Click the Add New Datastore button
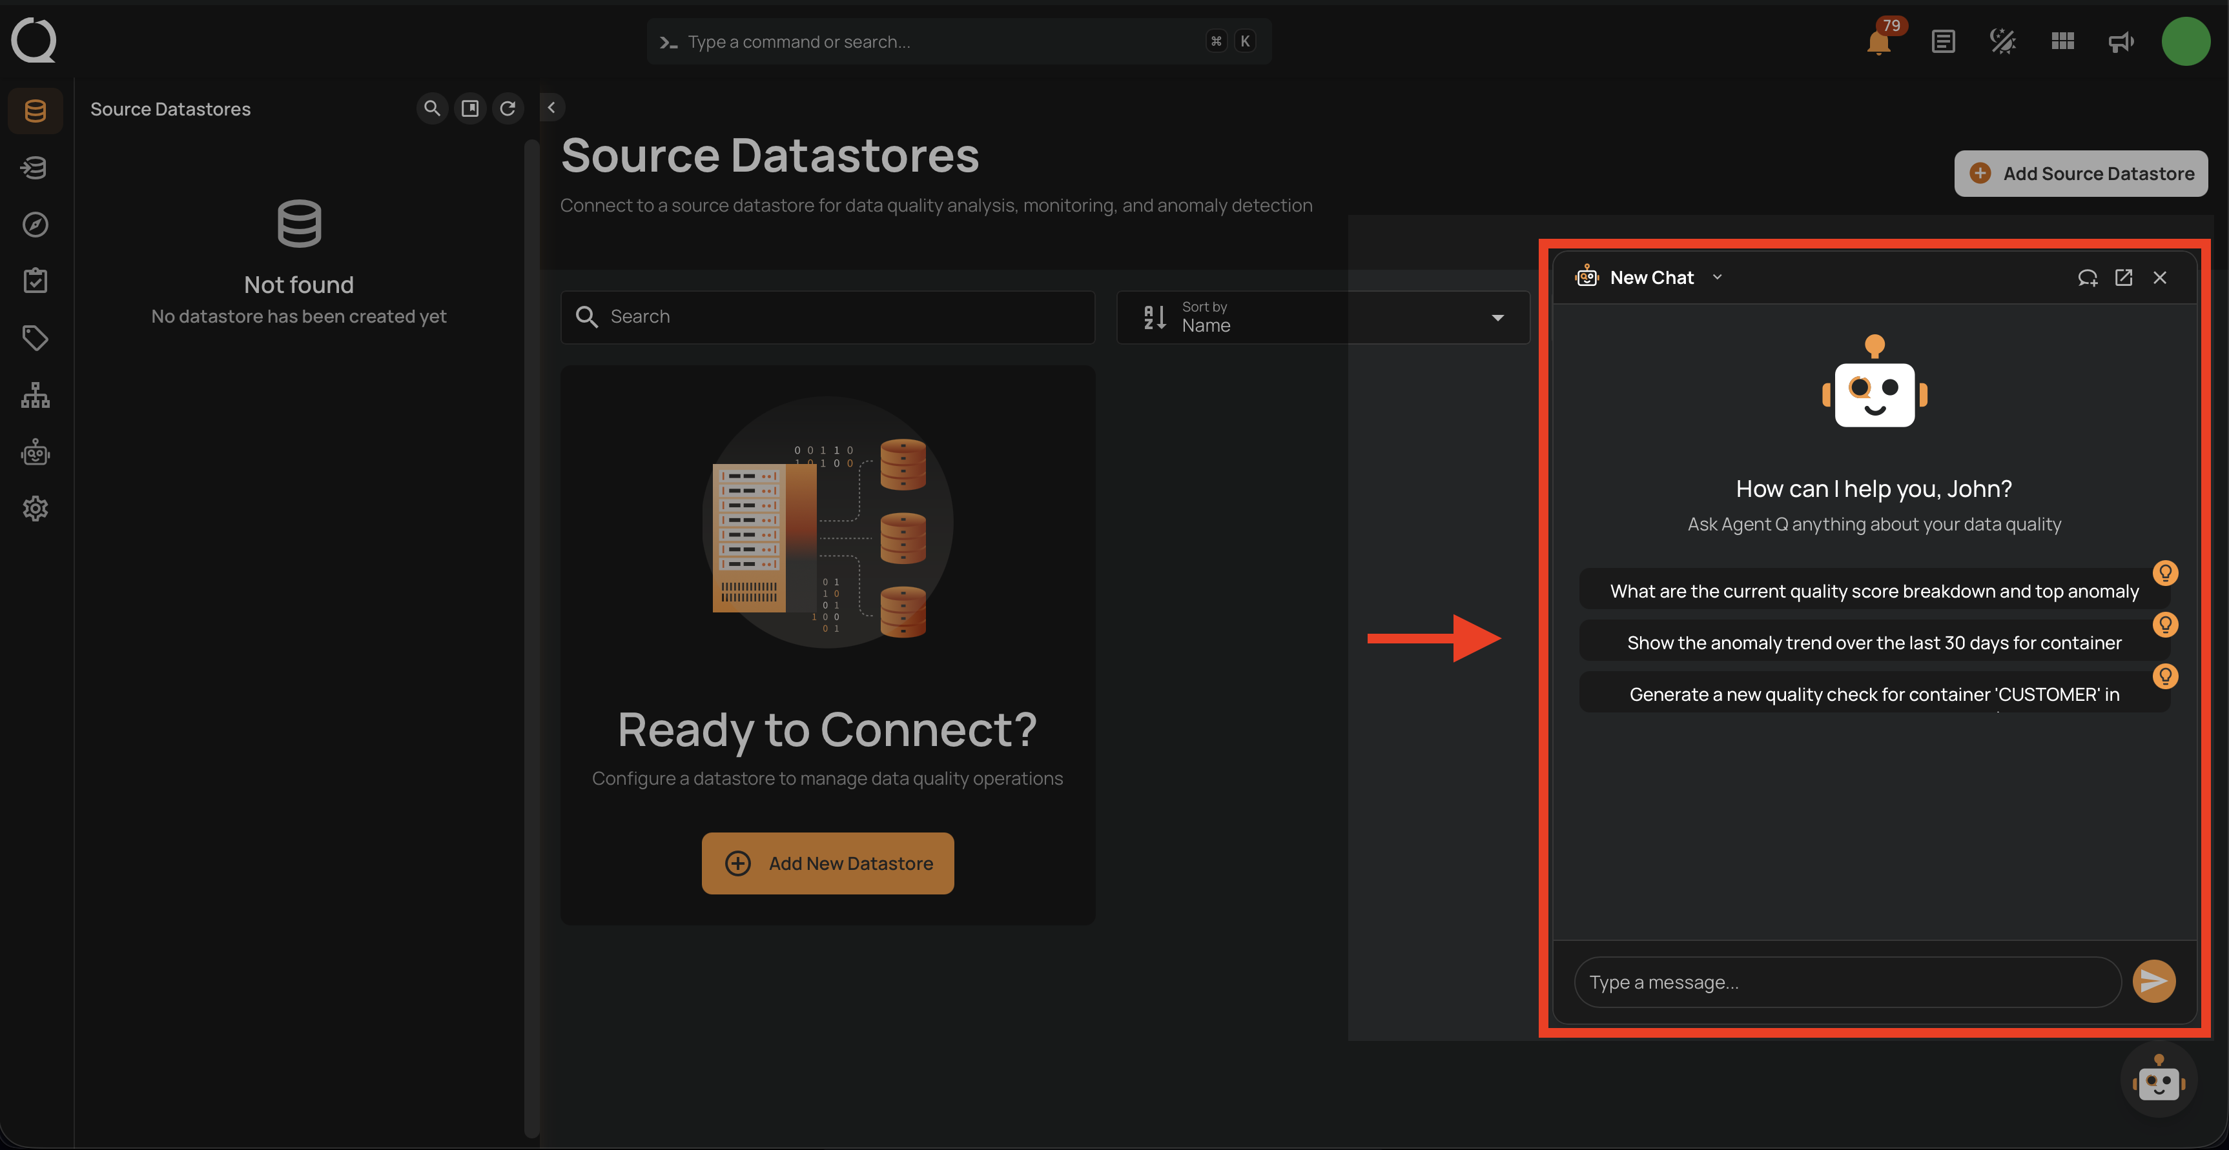The image size is (2229, 1150). click(x=827, y=863)
